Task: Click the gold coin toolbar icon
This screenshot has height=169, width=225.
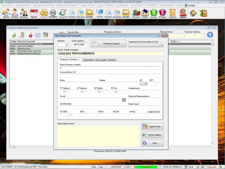Action: click(193, 13)
